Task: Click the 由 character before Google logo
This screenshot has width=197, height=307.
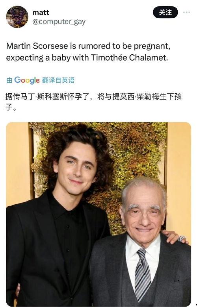Action: coord(9,80)
